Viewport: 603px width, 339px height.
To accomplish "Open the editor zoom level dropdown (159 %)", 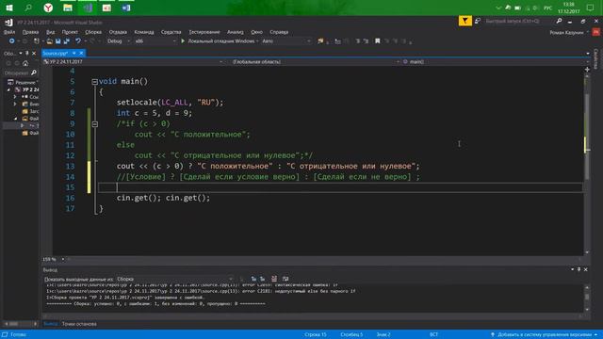I will 54,260.
